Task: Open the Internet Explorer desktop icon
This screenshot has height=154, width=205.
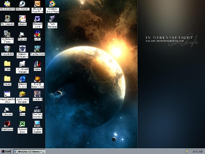Action: tap(22, 79)
